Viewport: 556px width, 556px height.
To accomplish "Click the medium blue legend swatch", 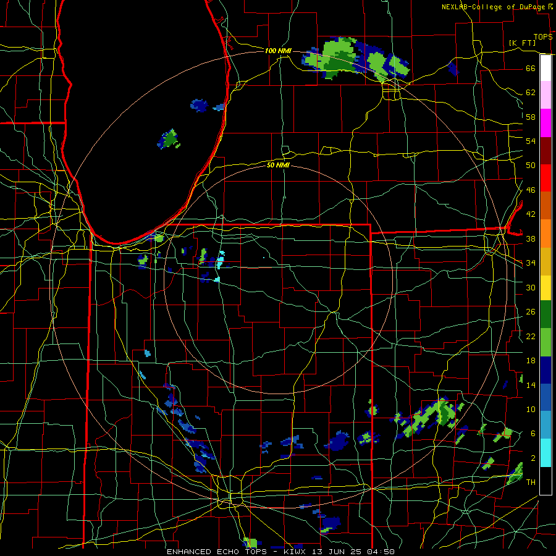I will pos(545,397).
